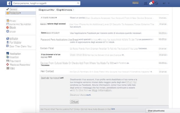Click Change for Heir Contact row
Screen dimensions: 180x113
[163, 72]
